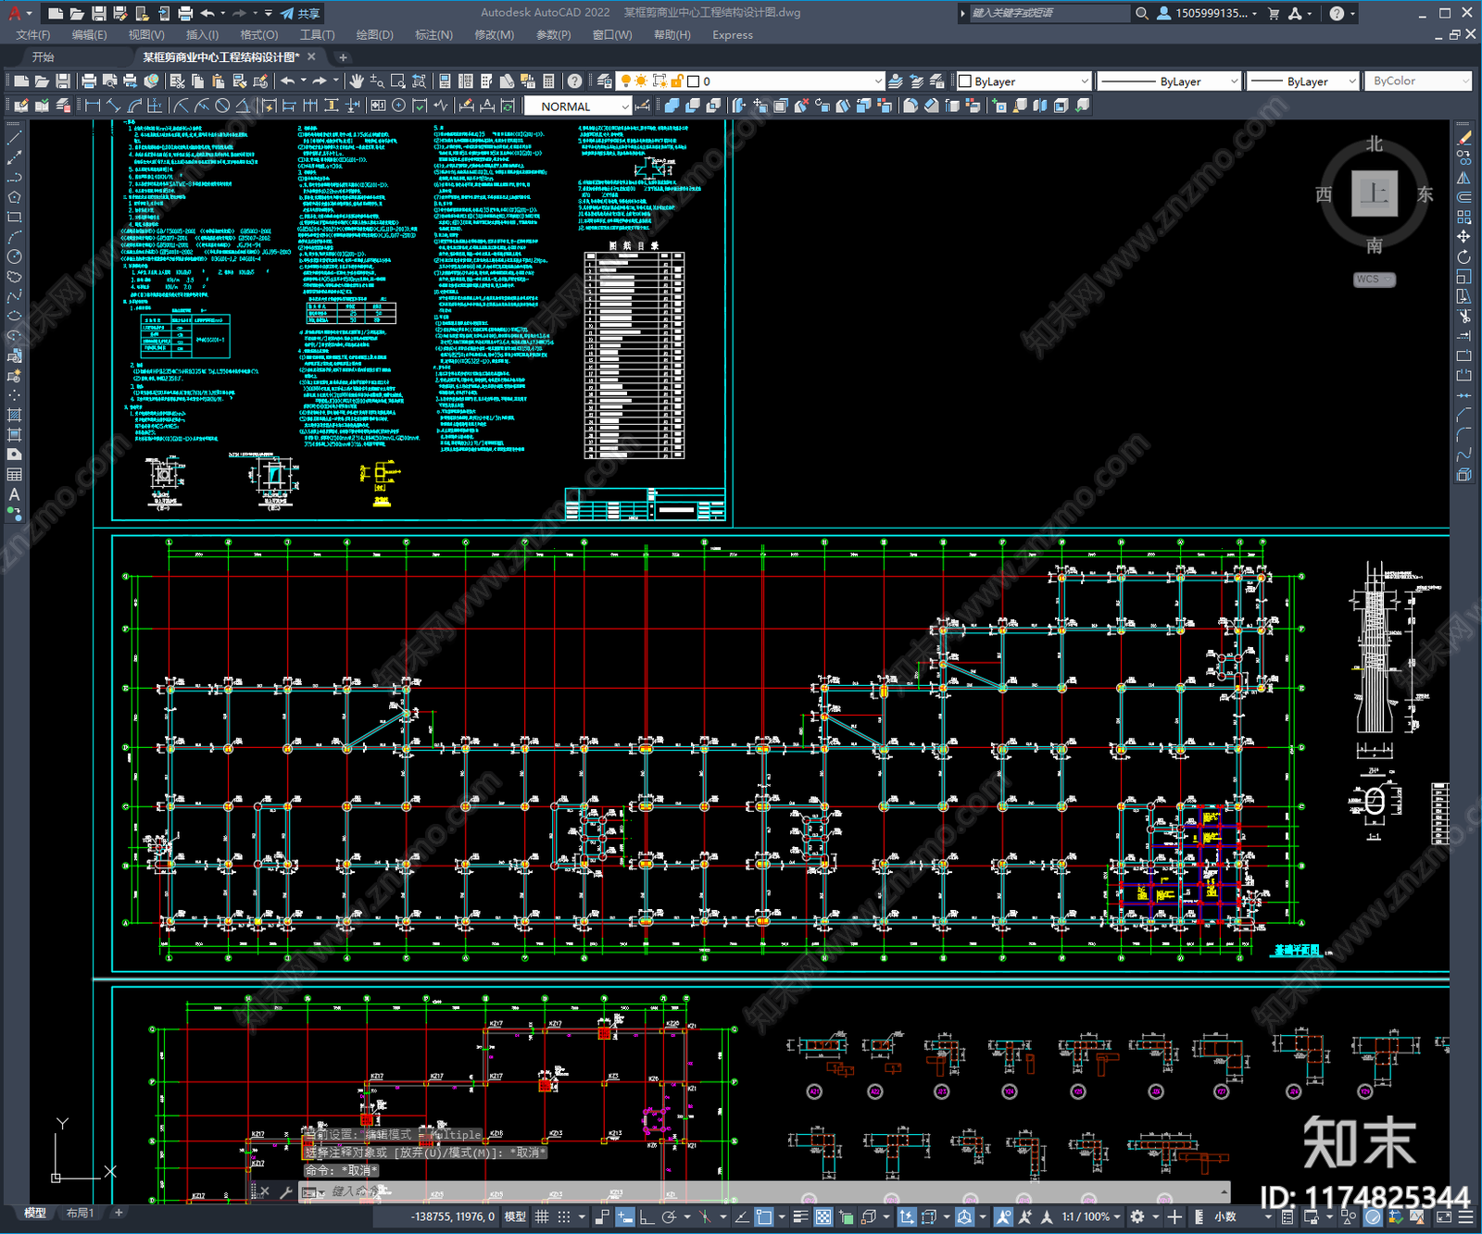
Task: Click the add layout plus button
Action: pos(119,1213)
